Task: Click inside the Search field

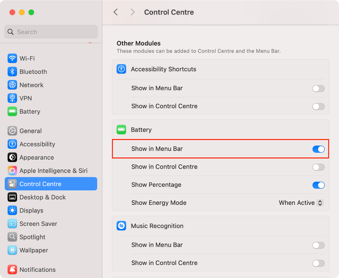Action: [51, 32]
